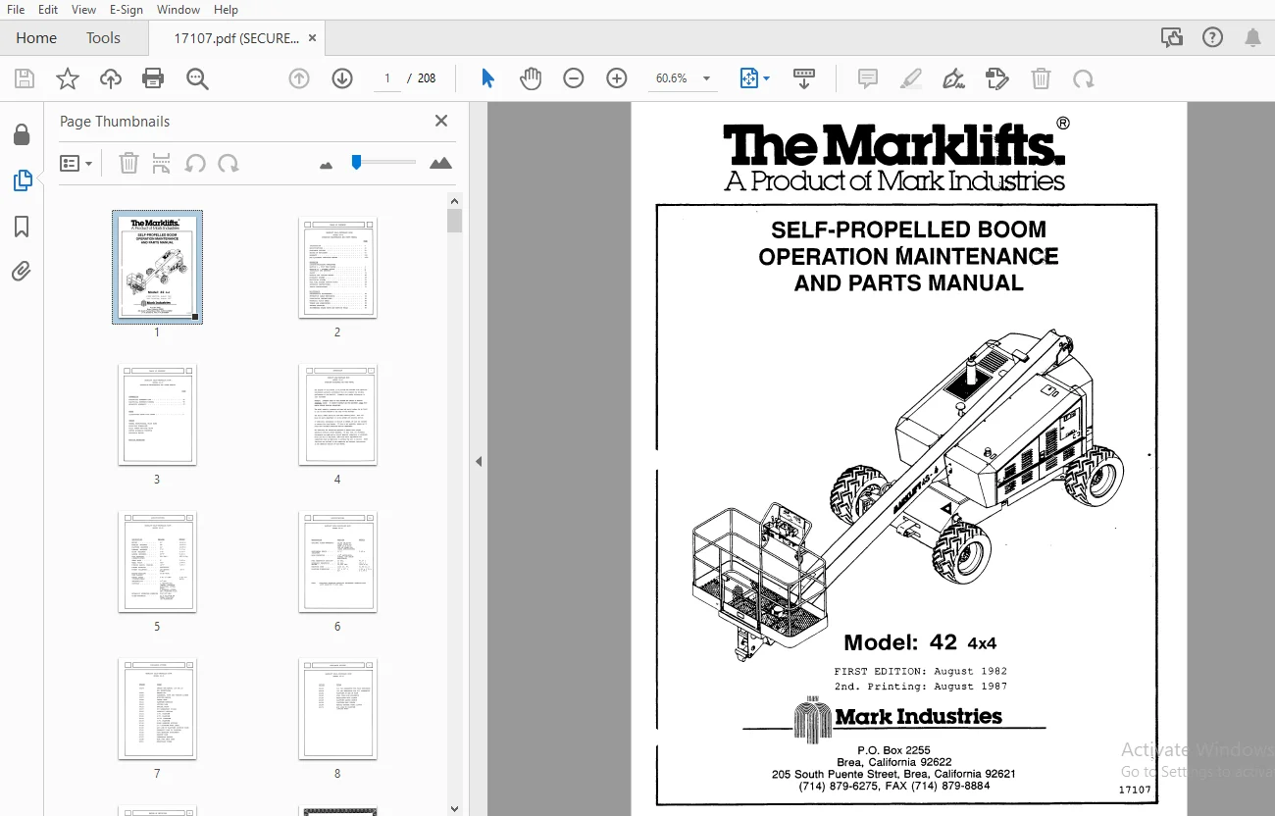
Task: Open the View menu
Action: point(83,9)
